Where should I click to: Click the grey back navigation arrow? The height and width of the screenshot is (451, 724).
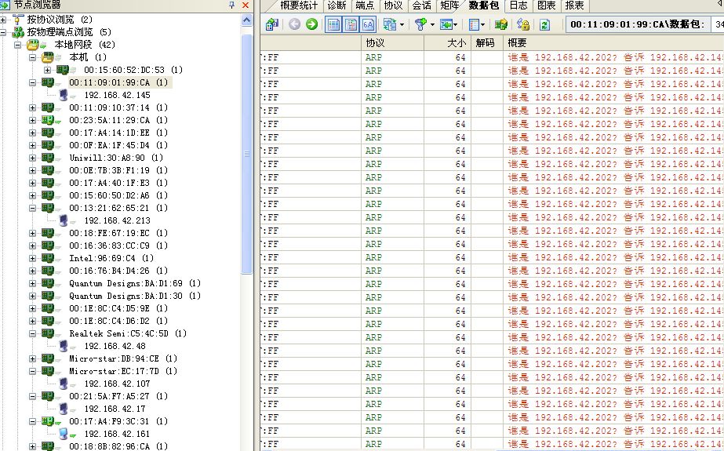tap(295, 24)
